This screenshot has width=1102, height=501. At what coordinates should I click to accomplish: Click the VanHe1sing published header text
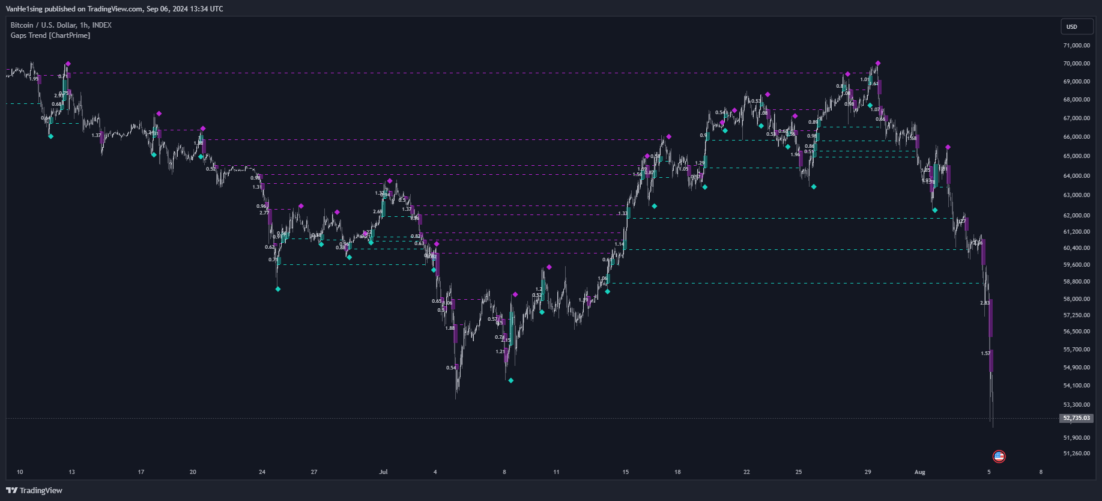click(x=114, y=9)
